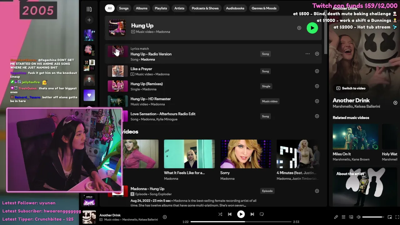Open the Miles On It related video thumbnail
Viewport: 400px width, 225px height.
(356, 137)
